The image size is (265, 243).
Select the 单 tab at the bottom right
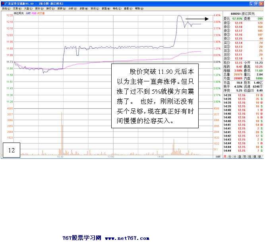[260, 157]
